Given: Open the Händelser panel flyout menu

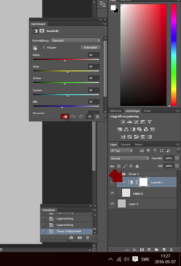Looking at the screenshot, I should (94, 210).
